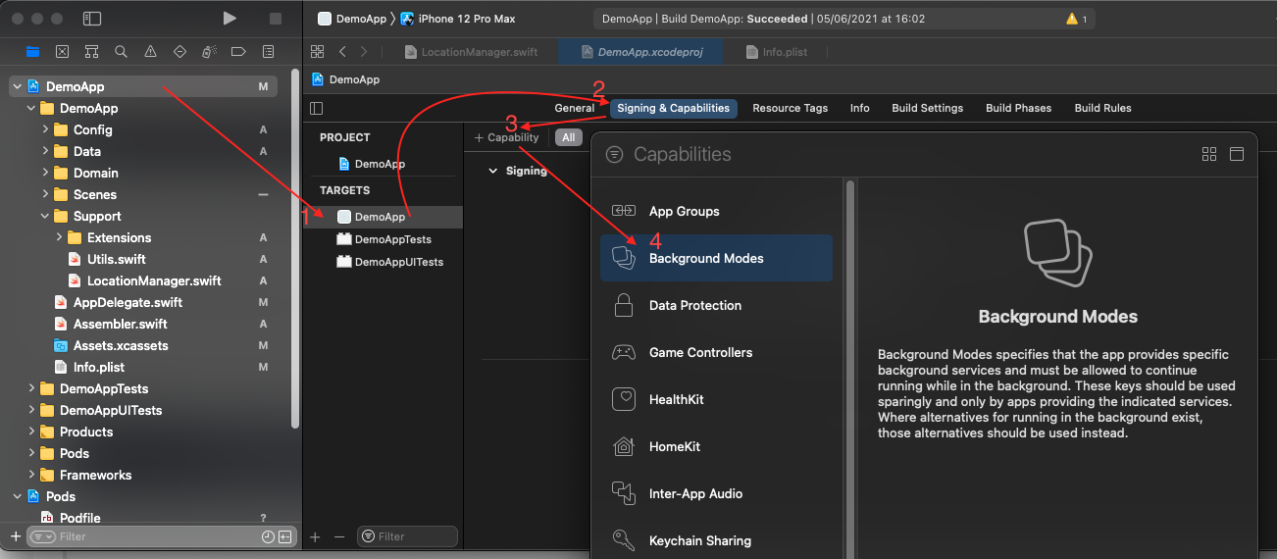Go back in editor history
Image resolution: width=1277 pixels, height=559 pixels.
pos(342,52)
